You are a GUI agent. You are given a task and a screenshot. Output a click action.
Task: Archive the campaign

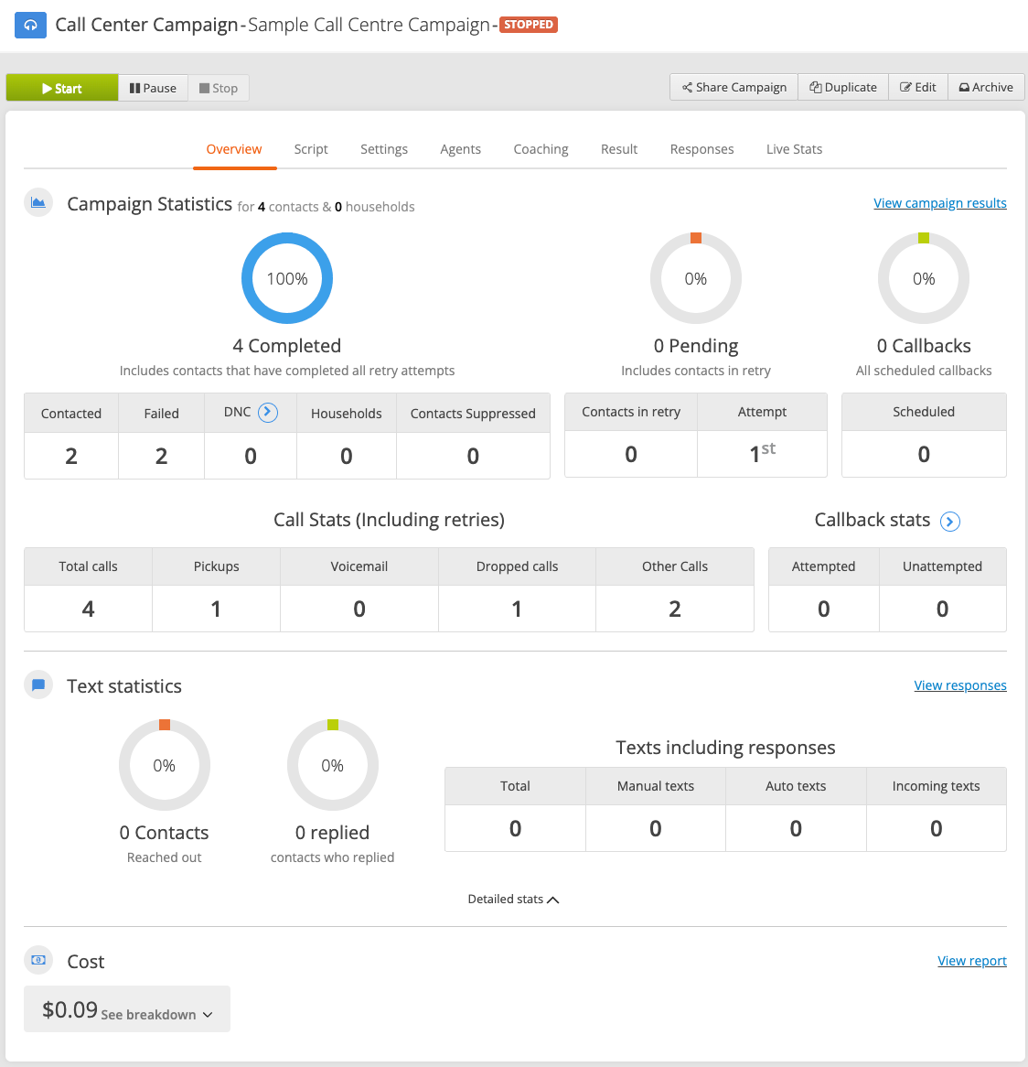[x=986, y=87]
